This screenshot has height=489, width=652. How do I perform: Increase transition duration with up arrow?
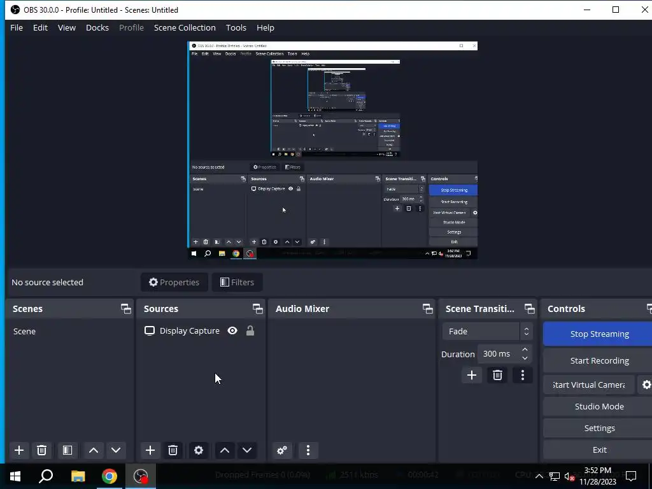coord(525,350)
